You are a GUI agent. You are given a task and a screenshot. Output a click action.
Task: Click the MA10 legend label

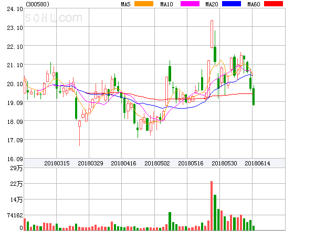coord(166,4)
